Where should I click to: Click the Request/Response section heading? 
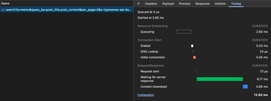(151, 66)
